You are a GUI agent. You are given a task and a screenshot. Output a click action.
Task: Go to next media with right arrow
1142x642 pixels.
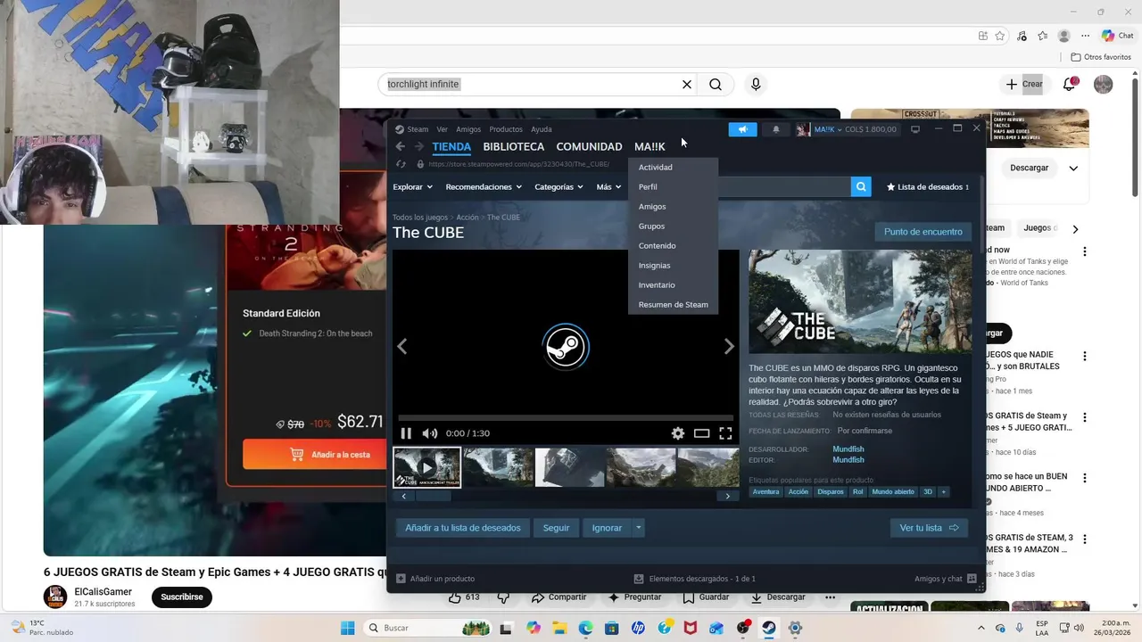click(x=729, y=346)
